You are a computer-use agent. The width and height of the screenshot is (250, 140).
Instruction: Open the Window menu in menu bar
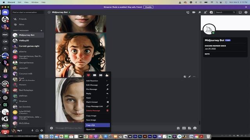[x=35, y=2]
